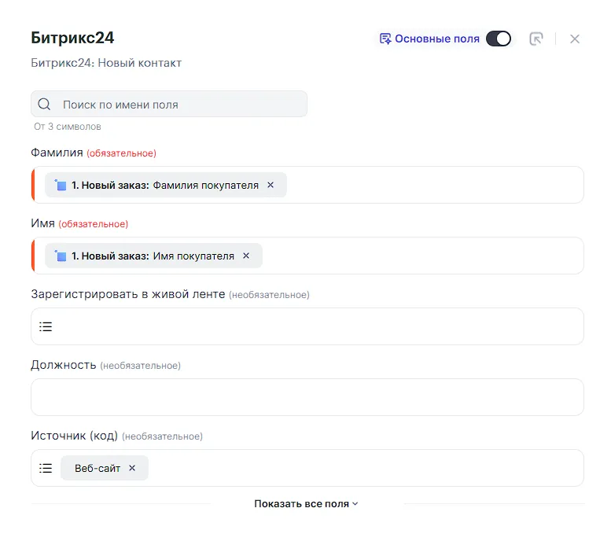This screenshot has width=611, height=545.
Task: Click the Должность input field
Action: pyautogui.click(x=307, y=397)
